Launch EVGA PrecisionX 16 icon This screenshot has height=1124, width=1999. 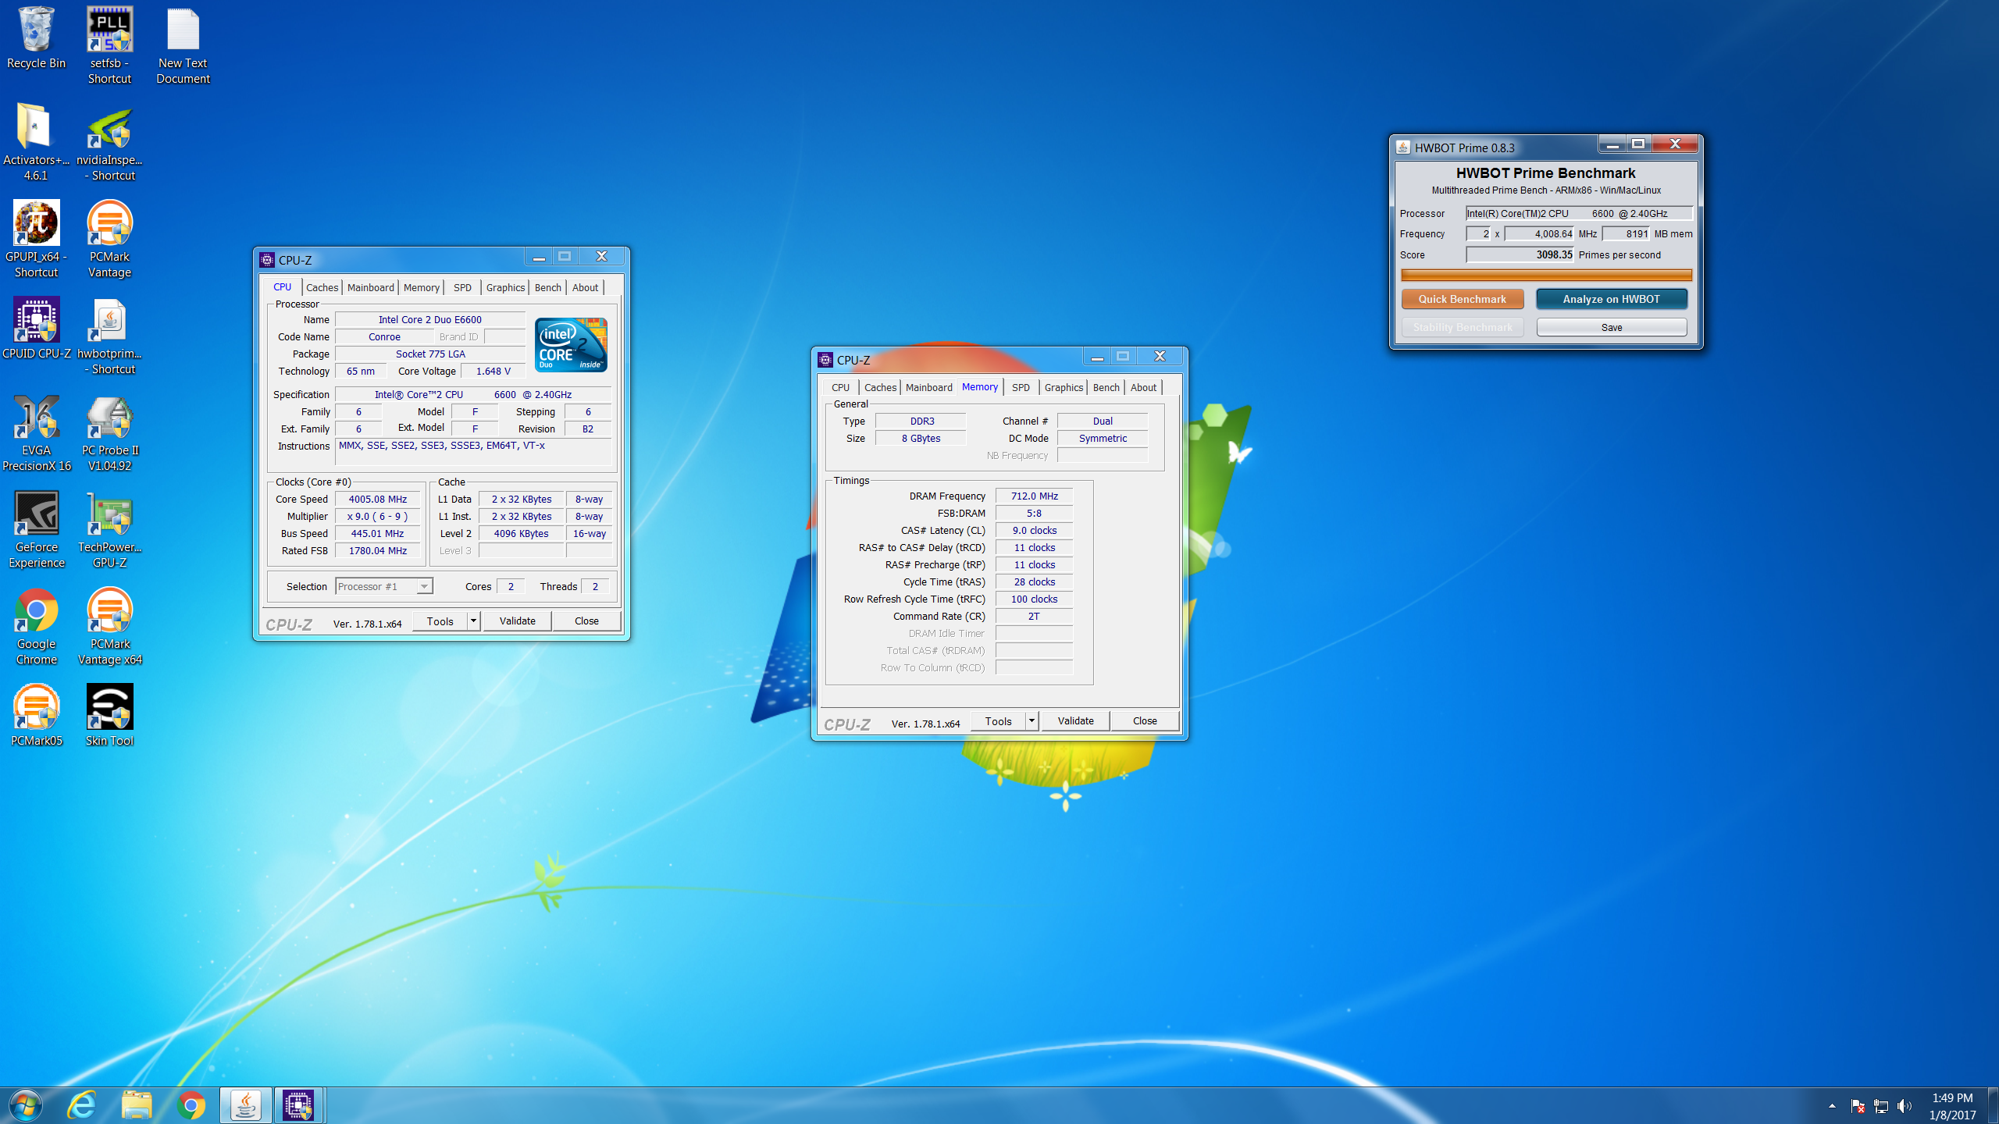coord(36,432)
